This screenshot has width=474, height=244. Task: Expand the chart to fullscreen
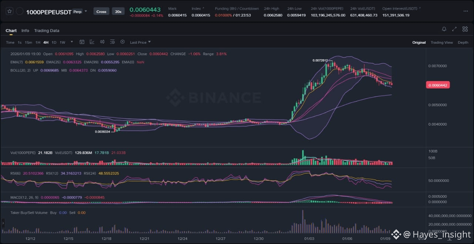pos(454,29)
